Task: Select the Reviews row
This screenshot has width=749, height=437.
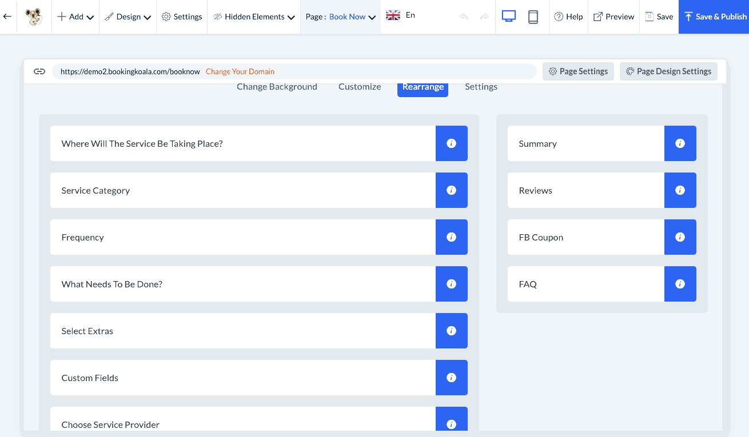Action: point(602,190)
